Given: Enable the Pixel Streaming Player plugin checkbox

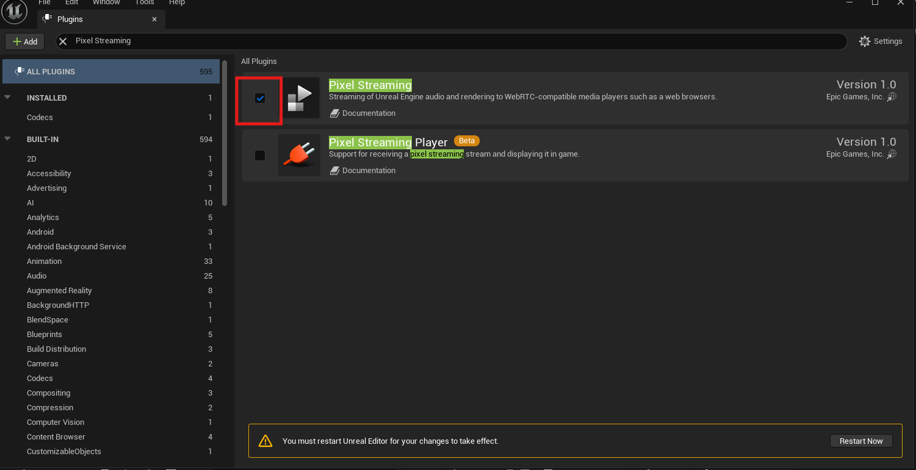Looking at the screenshot, I should pos(260,155).
